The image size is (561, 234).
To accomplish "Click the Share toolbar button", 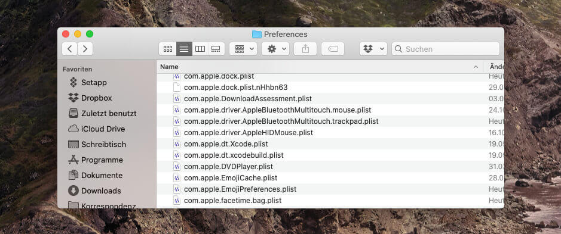I will pyautogui.click(x=305, y=49).
